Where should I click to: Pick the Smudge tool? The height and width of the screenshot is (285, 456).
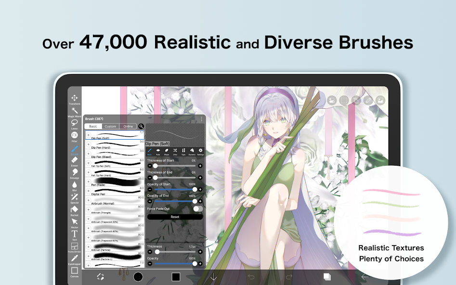click(75, 173)
